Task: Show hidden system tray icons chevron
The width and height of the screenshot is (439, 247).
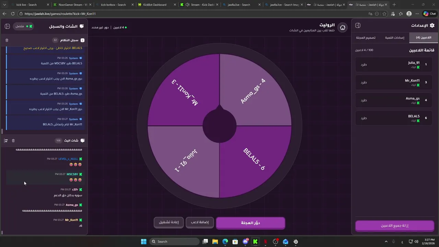Action: 386,242
